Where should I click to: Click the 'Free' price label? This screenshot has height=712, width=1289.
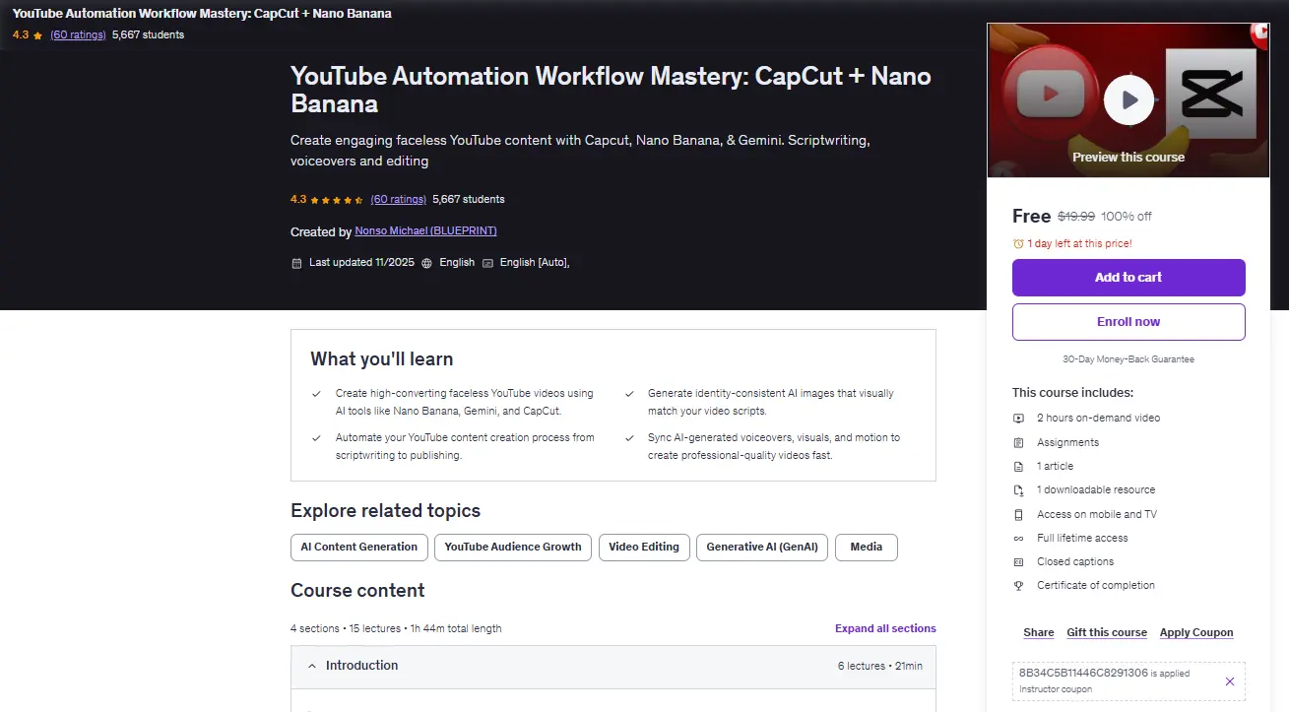click(x=1031, y=217)
